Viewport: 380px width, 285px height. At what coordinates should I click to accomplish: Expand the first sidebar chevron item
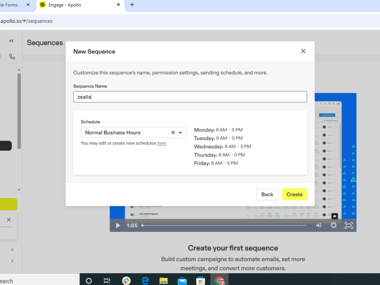coord(12,250)
